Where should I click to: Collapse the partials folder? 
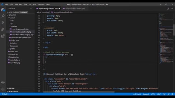click(x=14, y=26)
